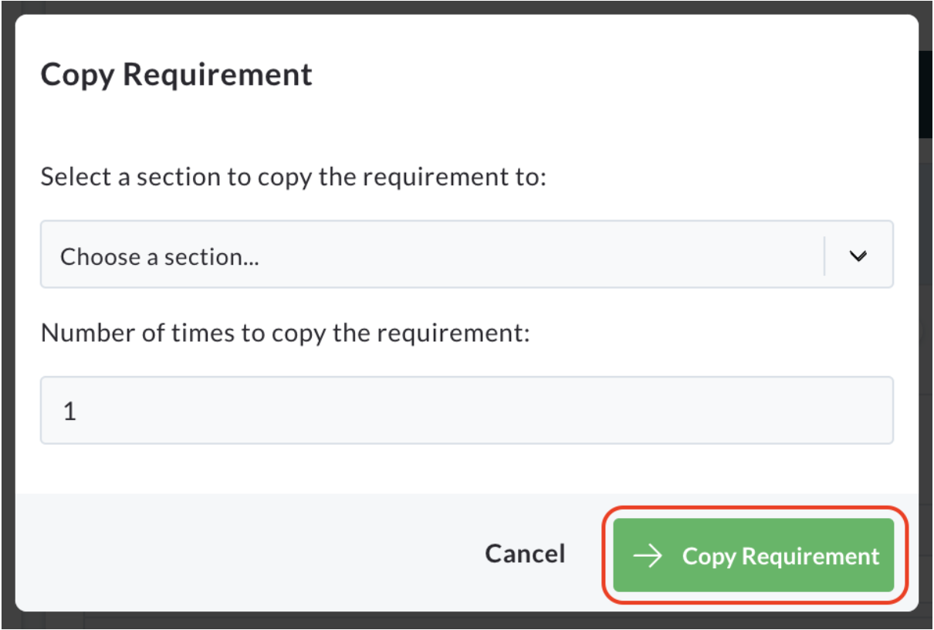Image resolution: width=934 pixels, height=630 pixels.
Task: Click the dimmed backdrop outside the dialog
Action: point(6,309)
